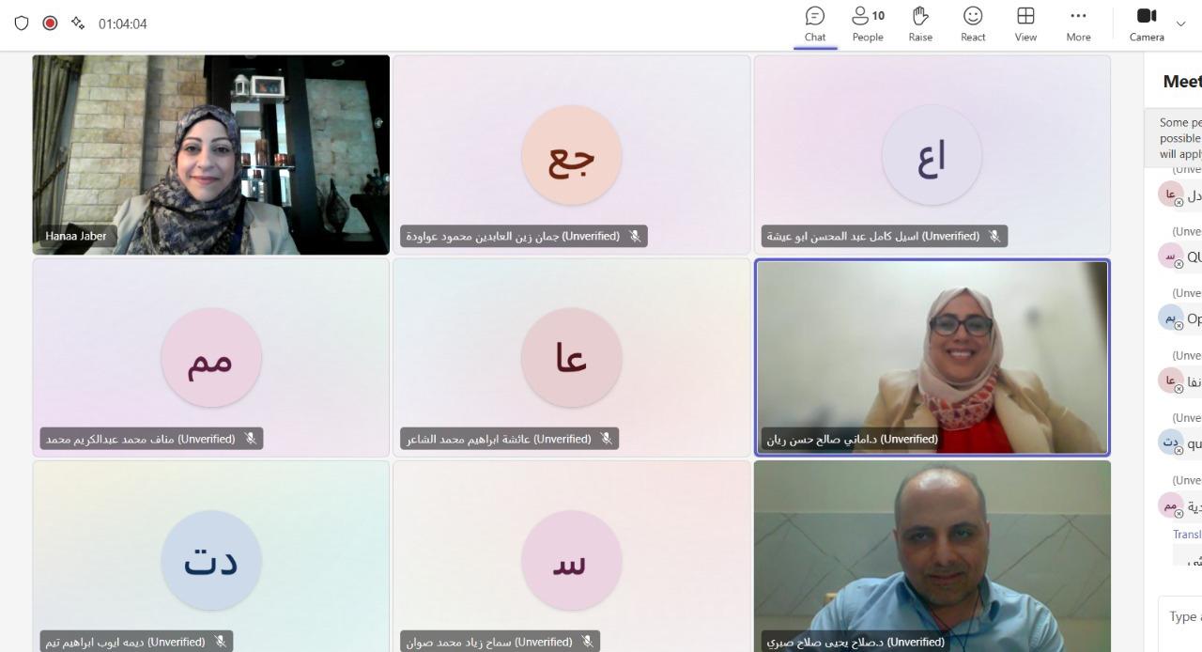Image resolution: width=1202 pixels, height=652 pixels.
Task: Select the highlighted speaker video with glasses
Action: click(932, 358)
